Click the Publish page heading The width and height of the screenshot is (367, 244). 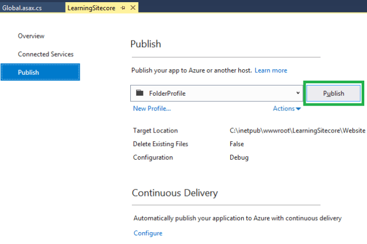click(x=146, y=44)
